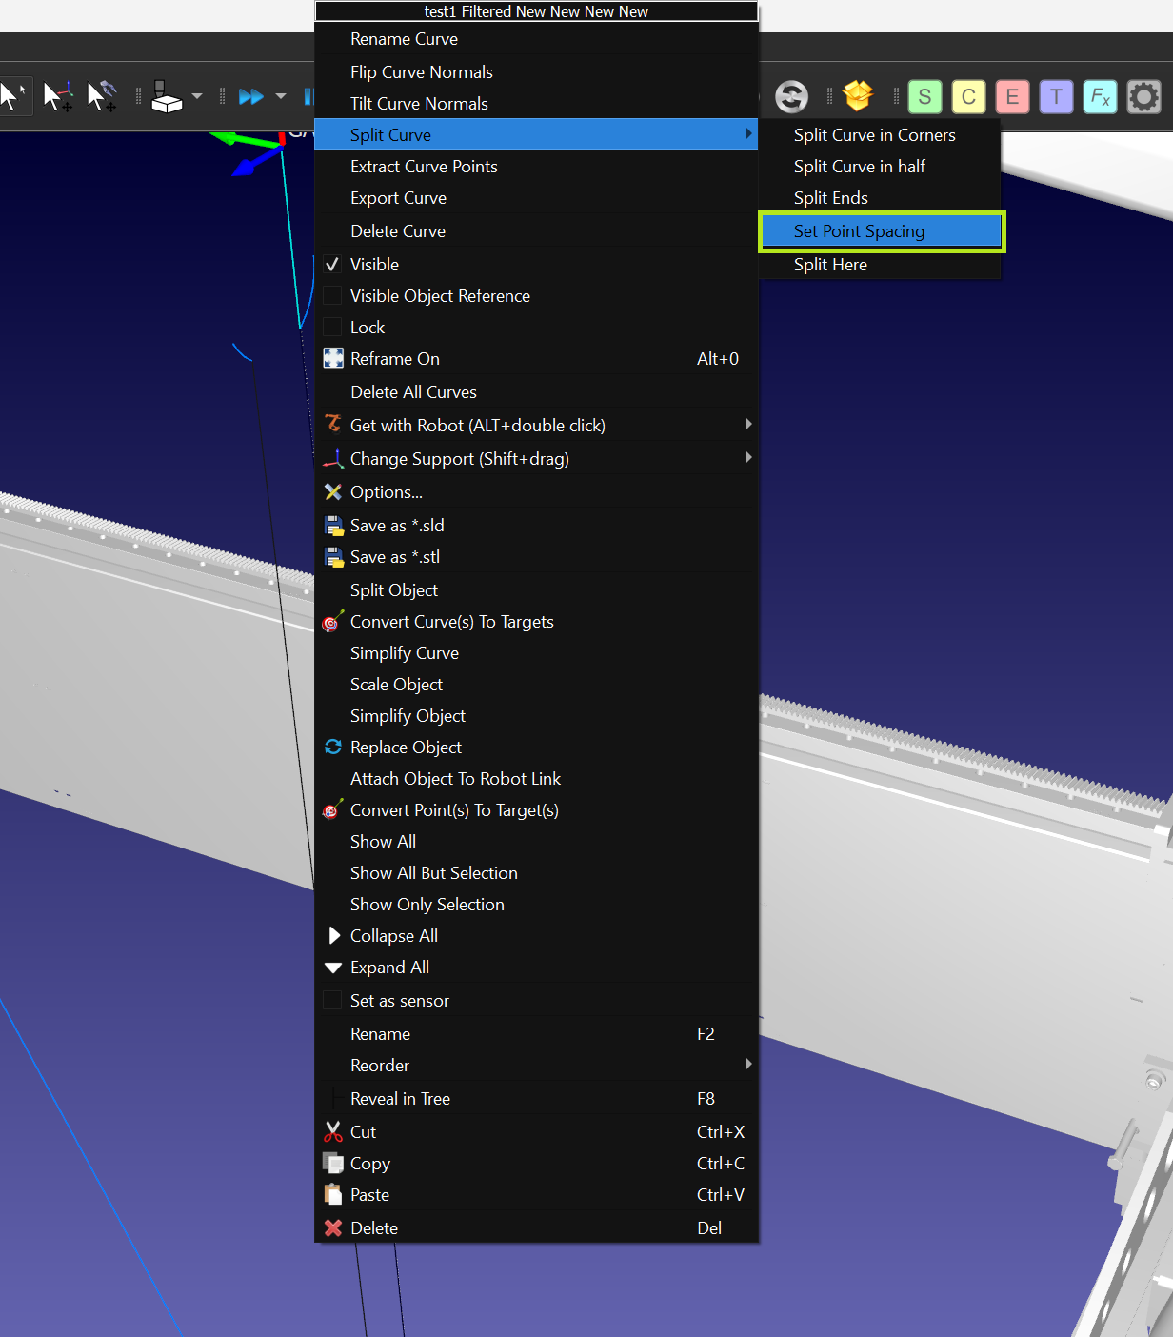Click Split Curve in half
The height and width of the screenshot is (1337, 1173).
click(x=859, y=167)
